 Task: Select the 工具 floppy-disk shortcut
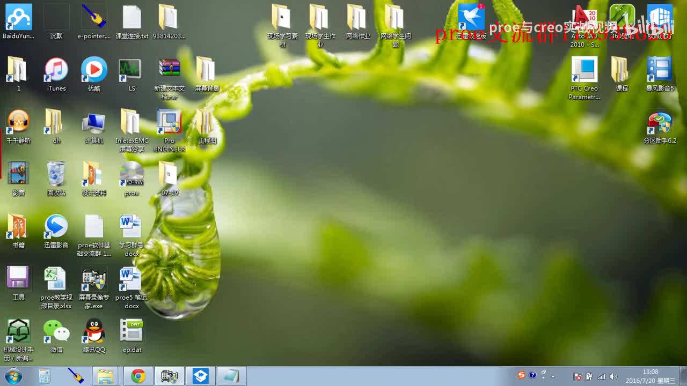pos(19,283)
